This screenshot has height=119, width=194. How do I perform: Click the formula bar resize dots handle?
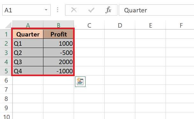(57, 10)
